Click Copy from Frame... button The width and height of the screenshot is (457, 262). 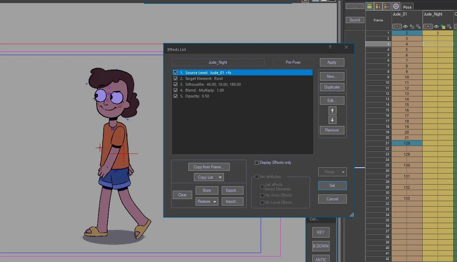(x=209, y=167)
